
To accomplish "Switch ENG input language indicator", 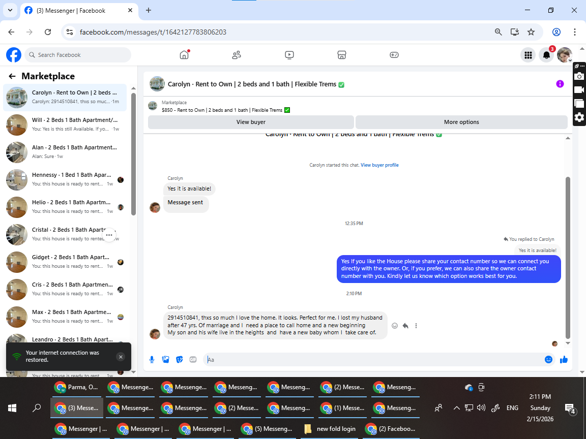I will tap(512, 408).
